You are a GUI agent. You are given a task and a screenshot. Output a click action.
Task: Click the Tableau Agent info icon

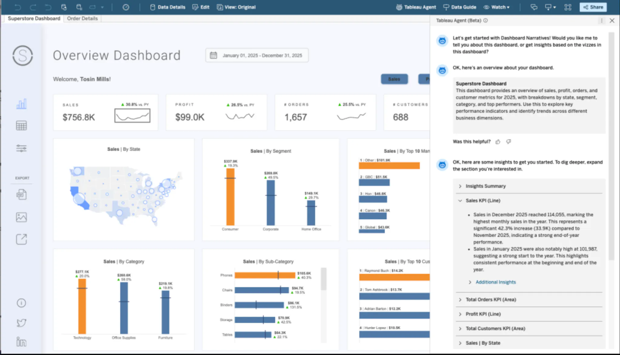[486, 21]
